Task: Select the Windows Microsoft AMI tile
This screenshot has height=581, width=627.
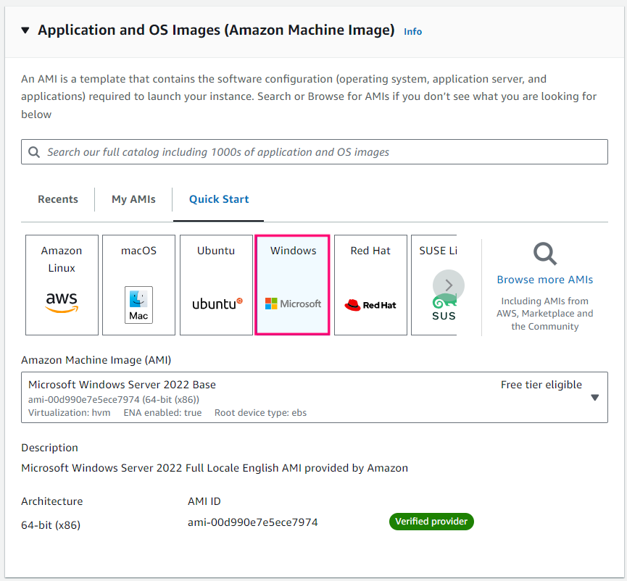Action: pyautogui.click(x=293, y=285)
